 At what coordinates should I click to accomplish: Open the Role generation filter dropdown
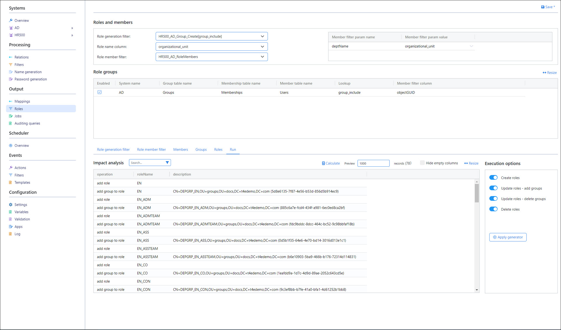point(262,36)
